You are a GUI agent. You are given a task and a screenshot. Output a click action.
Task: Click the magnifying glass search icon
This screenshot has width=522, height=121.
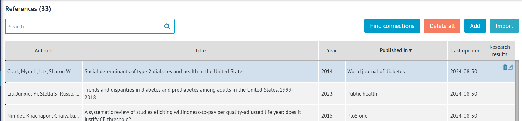point(167,27)
